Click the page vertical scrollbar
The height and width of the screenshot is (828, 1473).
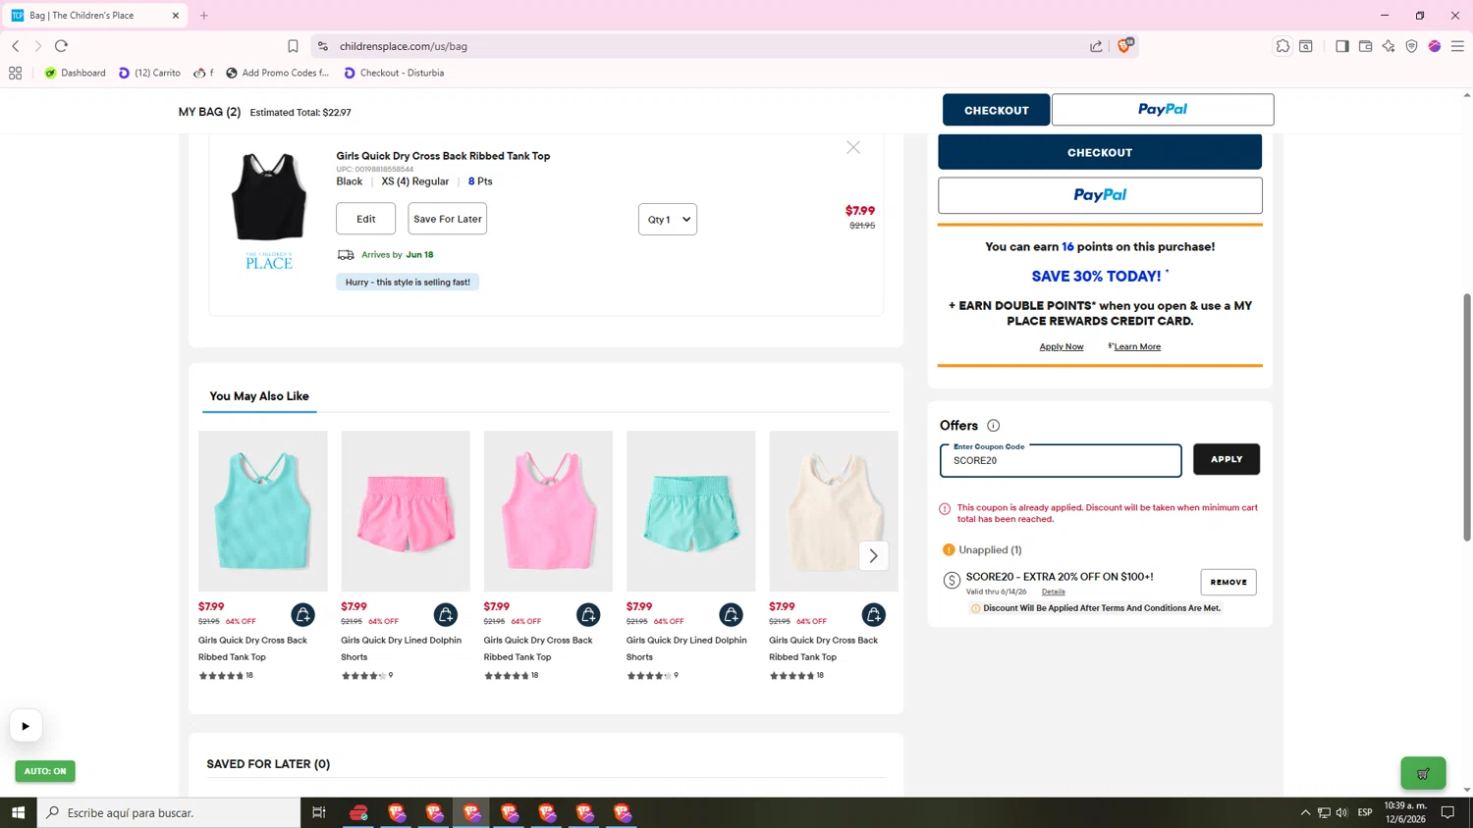tap(1467, 417)
